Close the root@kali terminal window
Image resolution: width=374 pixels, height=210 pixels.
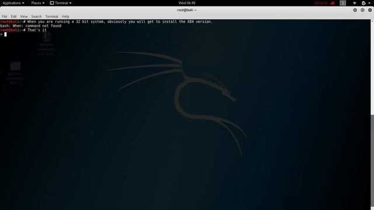pos(370,10)
